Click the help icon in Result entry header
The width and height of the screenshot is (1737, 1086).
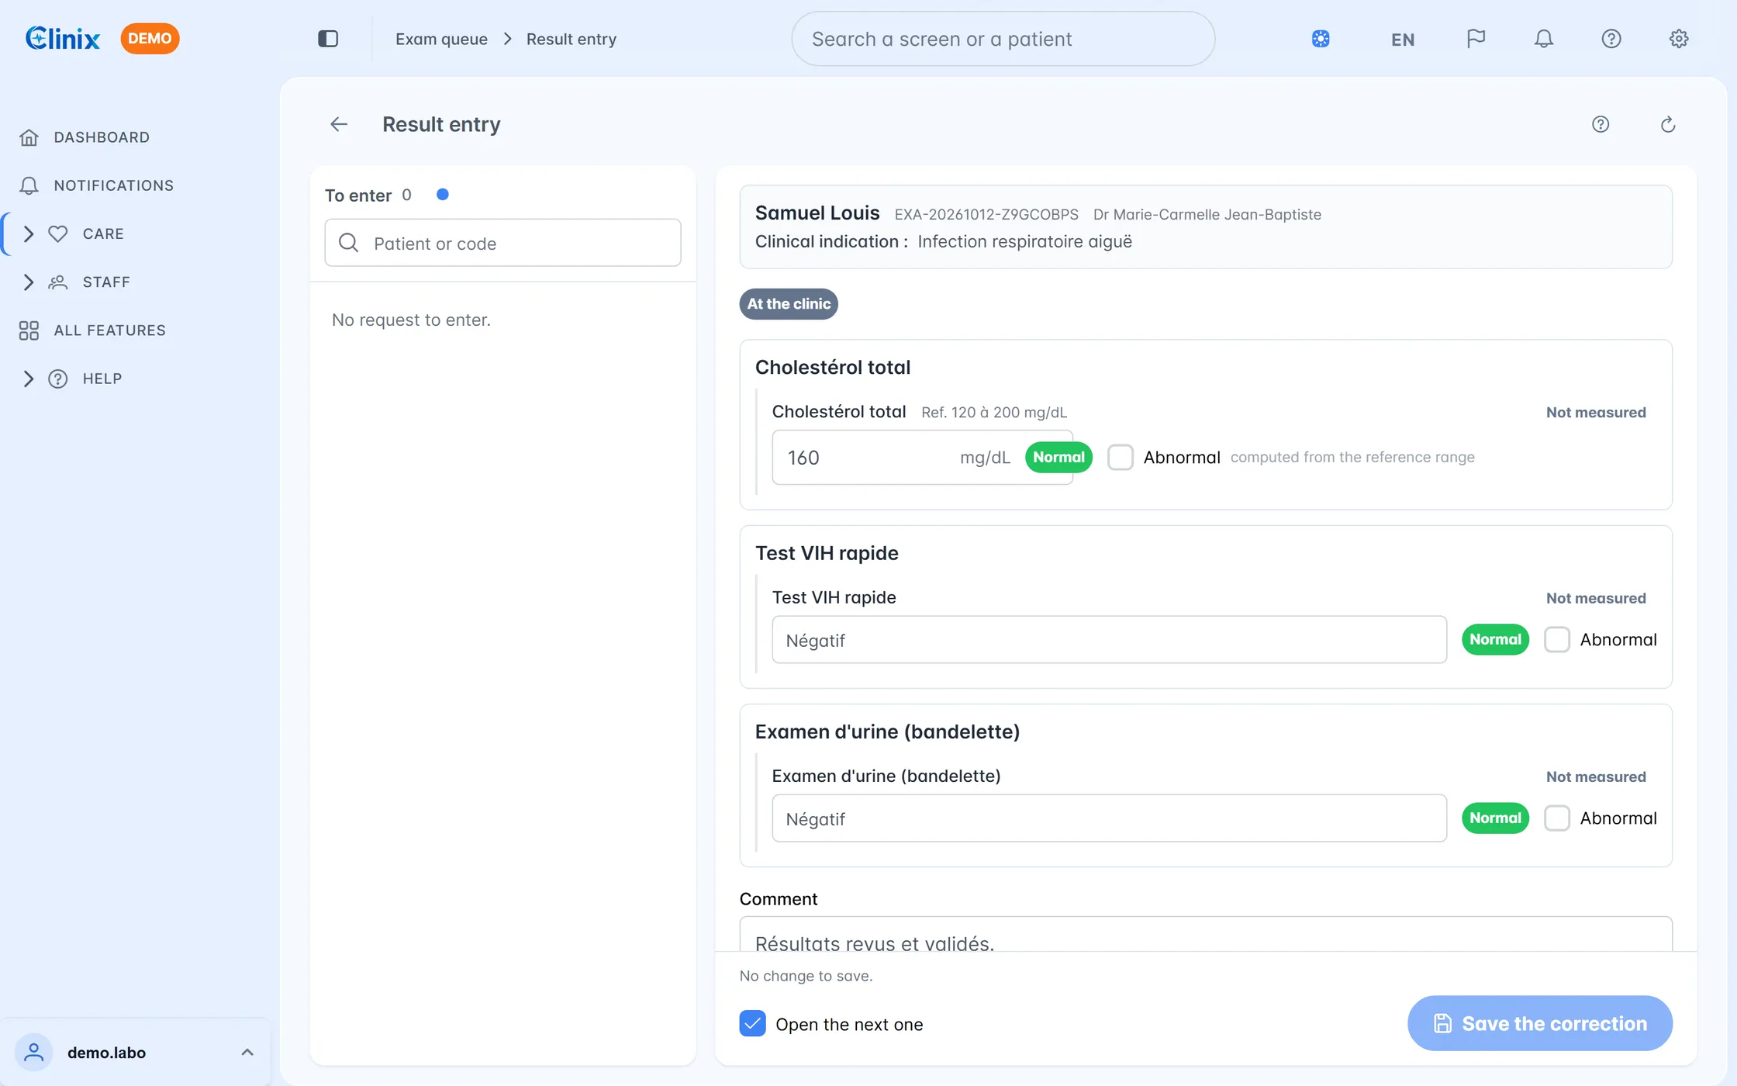click(1601, 124)
